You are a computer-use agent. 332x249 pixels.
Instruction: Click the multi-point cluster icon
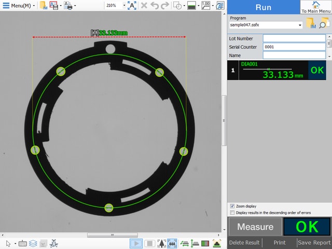tap(54, 243)
